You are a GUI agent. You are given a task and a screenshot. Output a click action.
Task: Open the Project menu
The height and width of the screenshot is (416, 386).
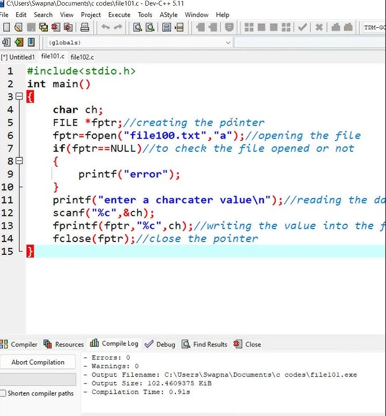(x=91, y=15)
